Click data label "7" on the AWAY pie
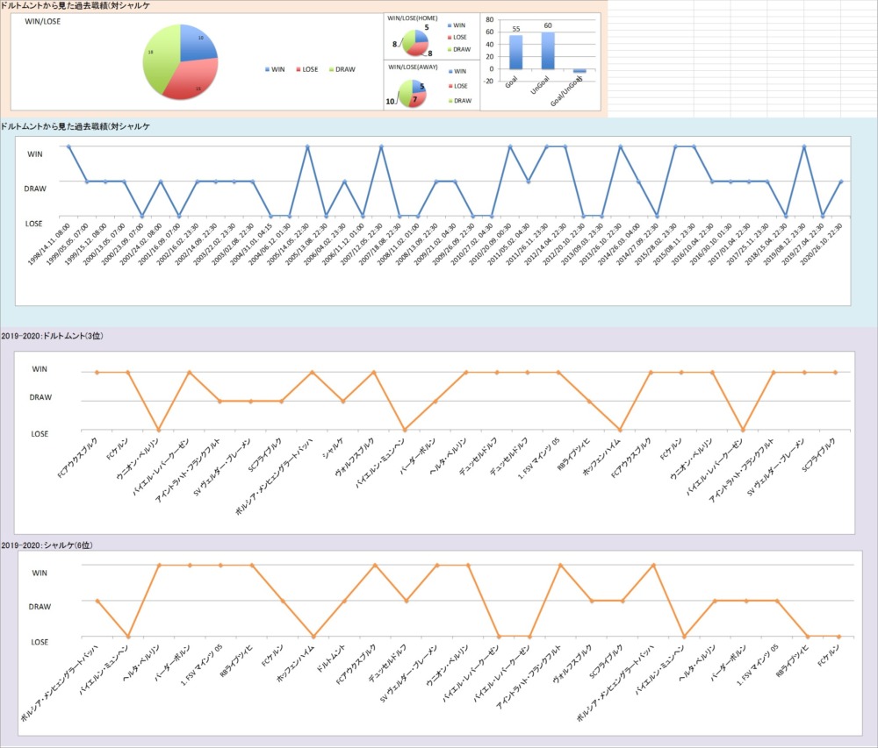Image resolution: width=878 pixels, height=748 pixels. click(x=415, y=99)
